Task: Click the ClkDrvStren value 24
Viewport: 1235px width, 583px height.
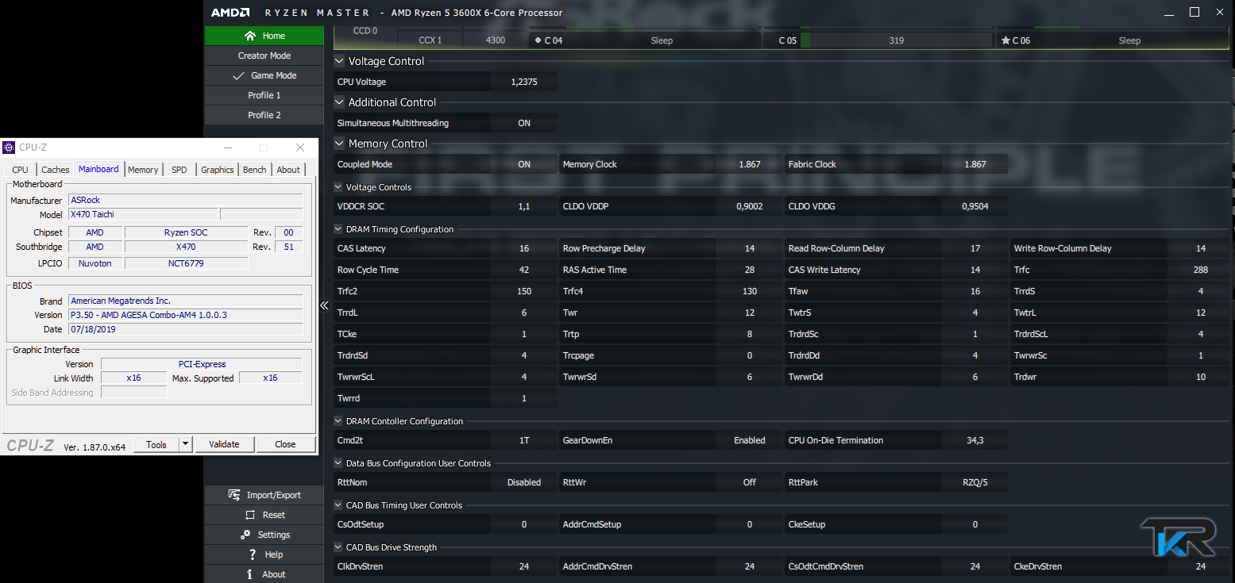Action: click(x=524, y=566)
